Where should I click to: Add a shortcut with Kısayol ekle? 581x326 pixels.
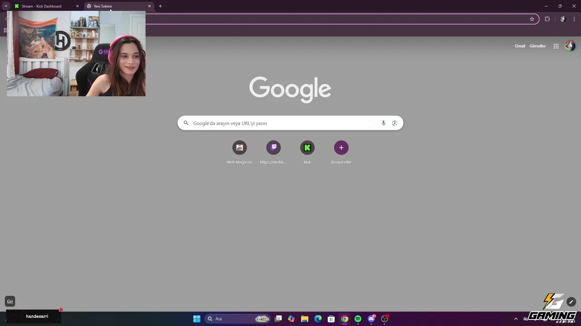[341, 153]
